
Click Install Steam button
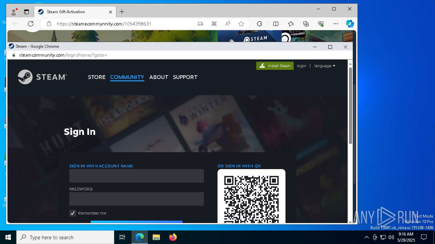[x=275, y=66]
